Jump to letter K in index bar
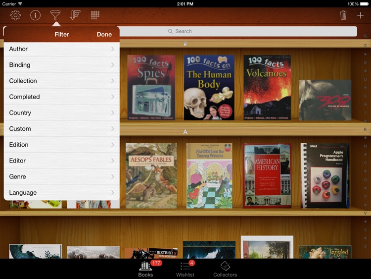Image resolution: width=371 pixels, height=279 pixels. pyautogui.click(x=365, y=130)
